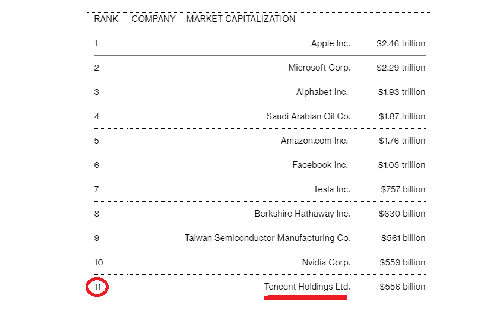Screen dimensions: 503x311
Task: Click the $2.46 trillion market cap value
Action: coord(400,43)
